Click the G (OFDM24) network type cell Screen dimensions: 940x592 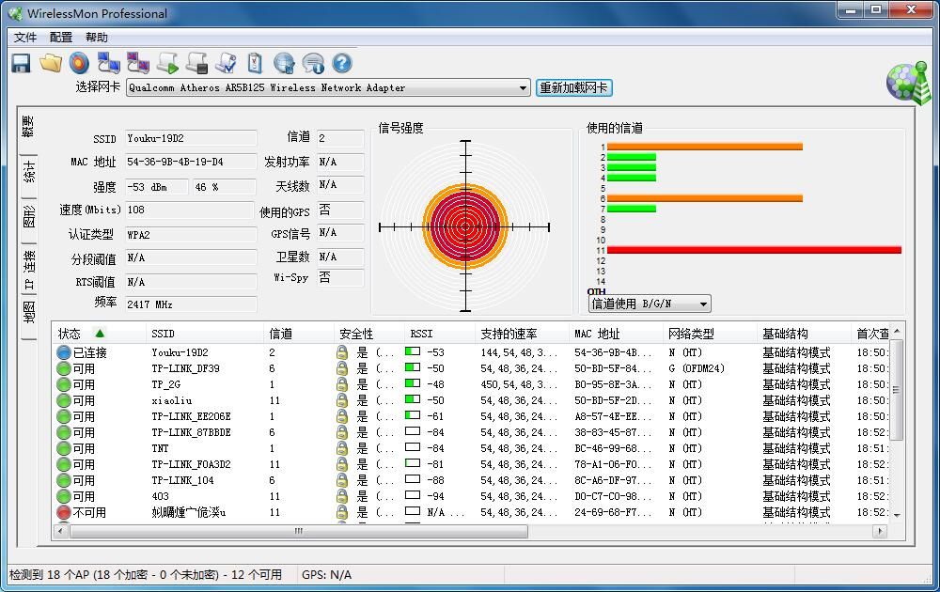(x=697, y=368)
